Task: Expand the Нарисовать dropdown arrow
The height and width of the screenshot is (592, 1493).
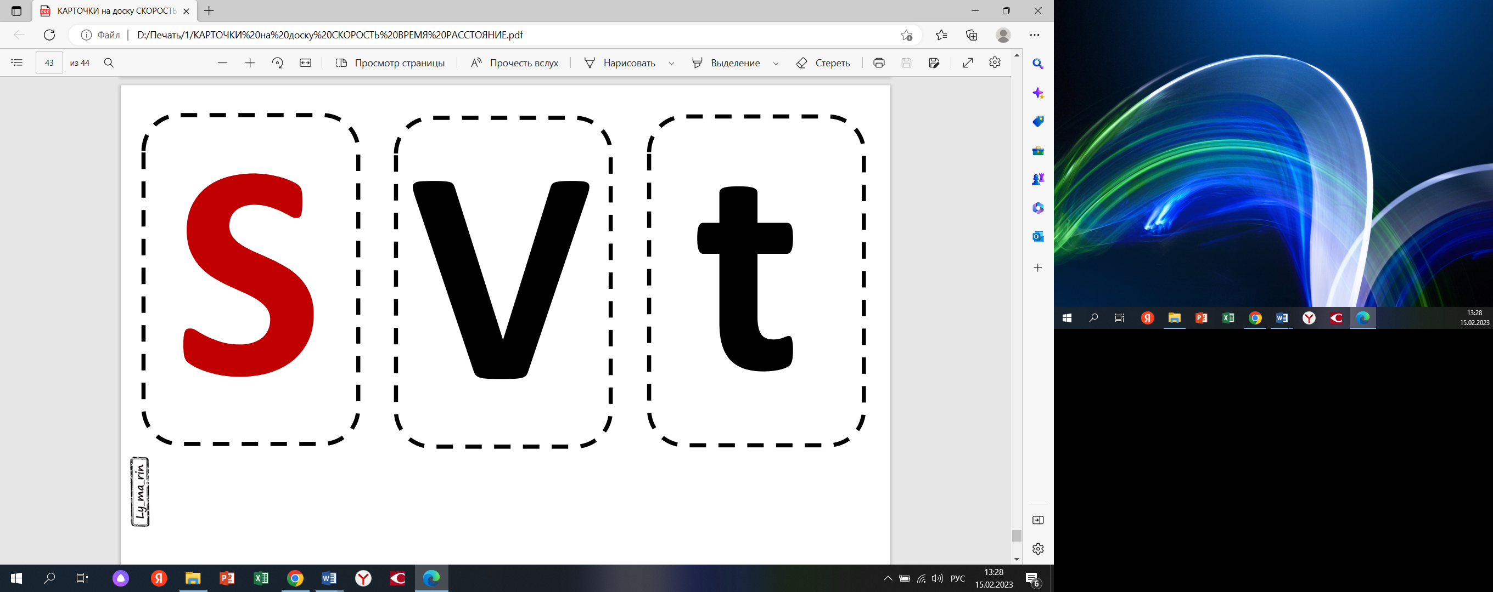Action: coord(671,64)
